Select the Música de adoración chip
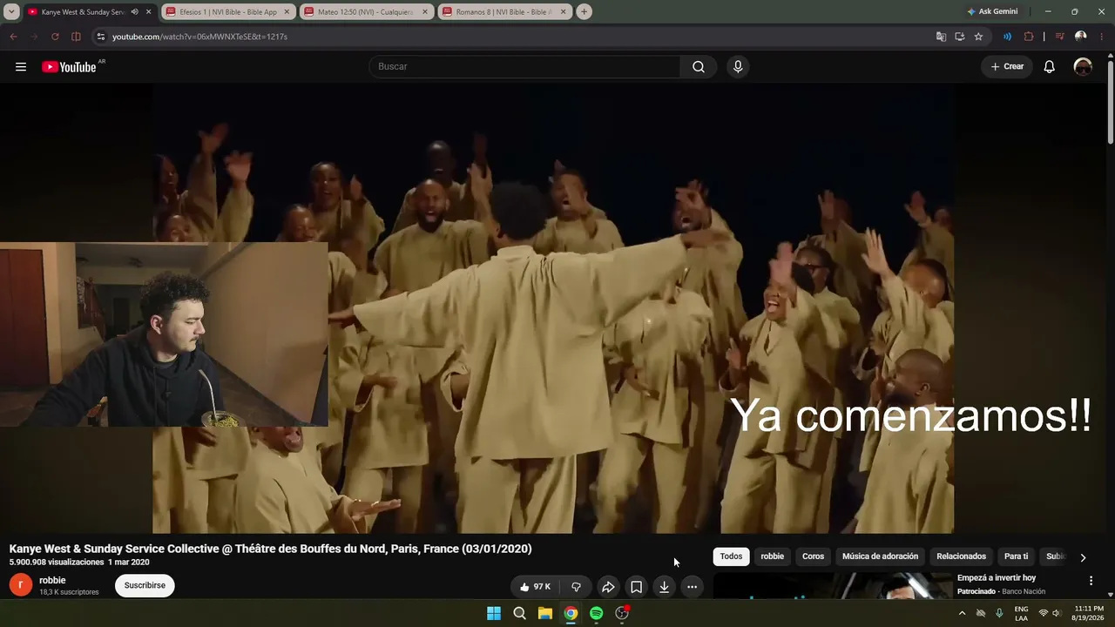The image size is (1115, 627). coord(880,556)
